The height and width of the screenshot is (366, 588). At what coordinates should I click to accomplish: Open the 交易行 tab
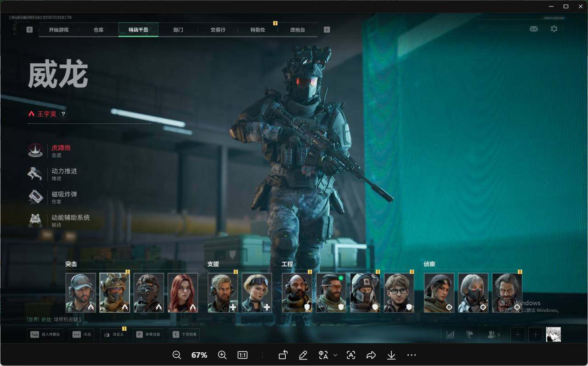[218, 30]
